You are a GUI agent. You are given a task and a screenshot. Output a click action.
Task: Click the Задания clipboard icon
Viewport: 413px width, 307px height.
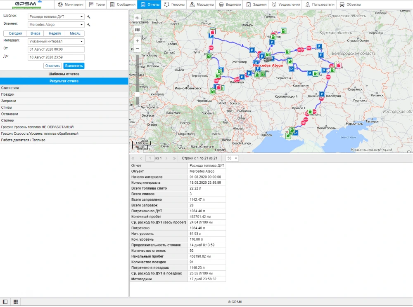click(248, 5)
